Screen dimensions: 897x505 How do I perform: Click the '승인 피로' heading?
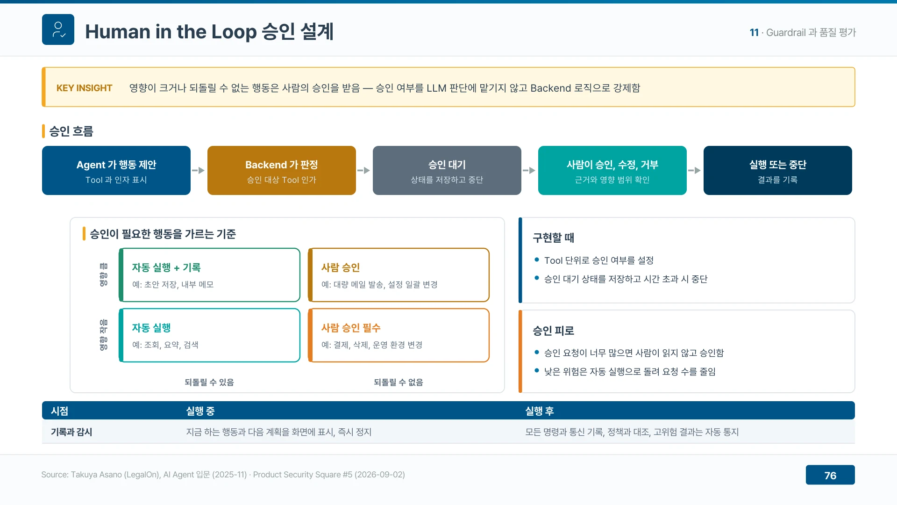(x=554, y=331)
